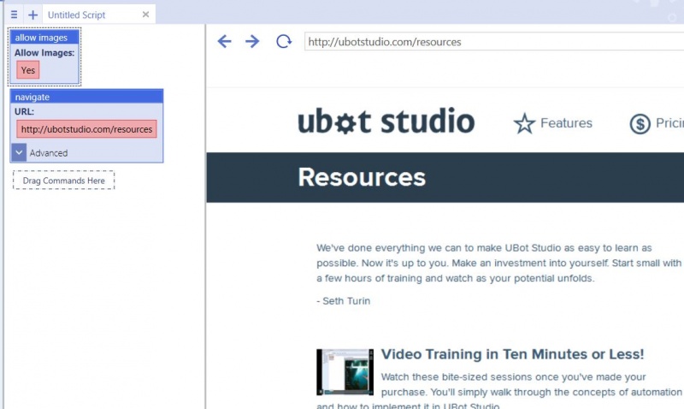This screenshot has height=409, width=684.
Task: Select the allow images command header
Action: click(x=44, y=38)
